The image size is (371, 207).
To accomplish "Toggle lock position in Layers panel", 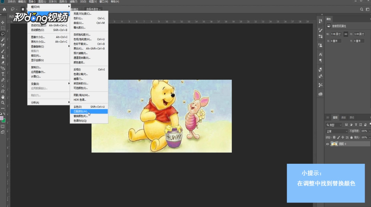I will coord(343,137).
